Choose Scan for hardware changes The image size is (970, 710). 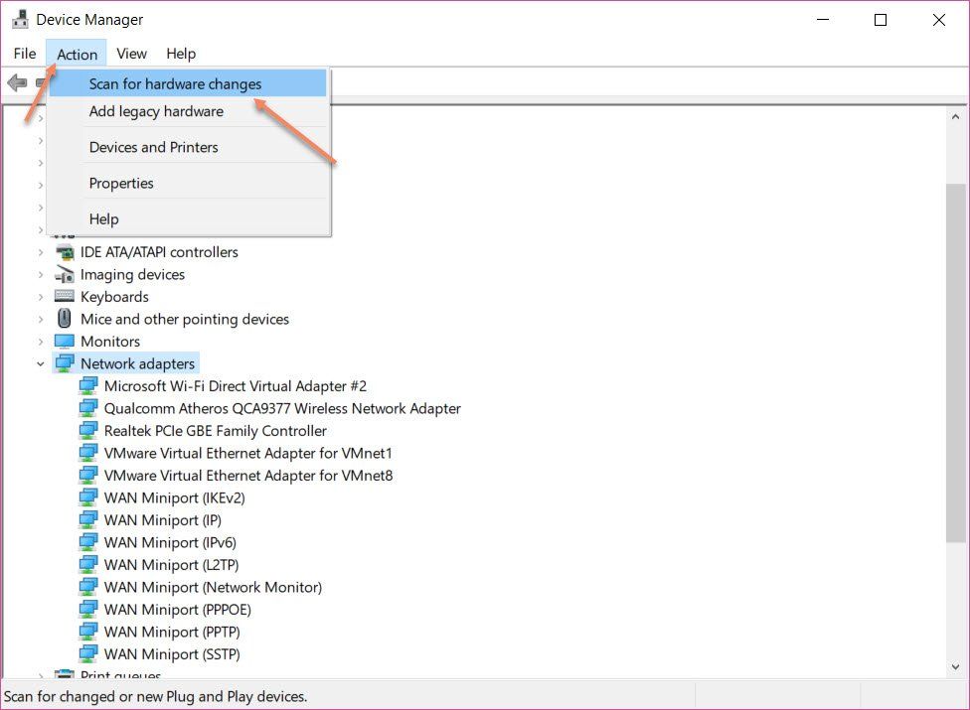[x=175, y=84]
